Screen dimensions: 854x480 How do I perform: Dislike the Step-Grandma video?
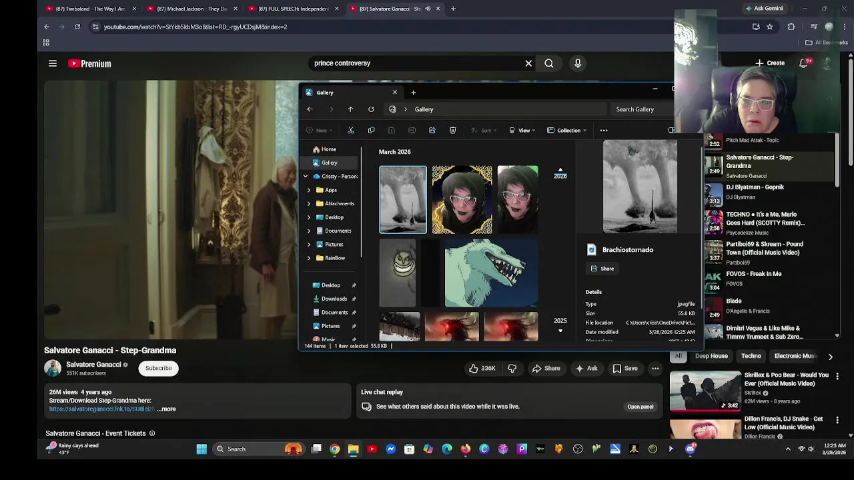pyautogui.click(x=512, y=368)
